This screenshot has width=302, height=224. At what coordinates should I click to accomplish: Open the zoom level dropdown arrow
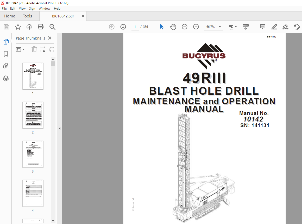[x=220, y=27]
